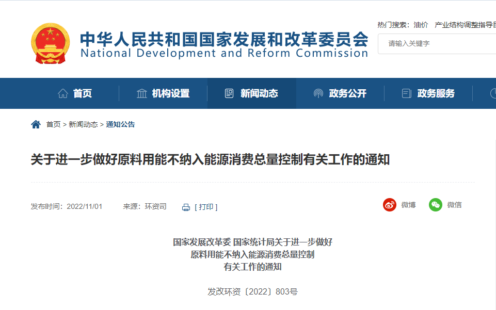
Task: Click the publish date 2022/11/01
Action: point(85,207)
